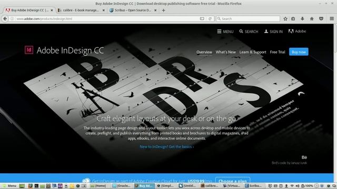
Task: Click the battery 100% indicator in tray
Action: coord(307,186)
